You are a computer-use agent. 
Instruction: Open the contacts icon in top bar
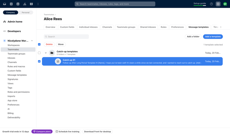(x=18, y=4)
